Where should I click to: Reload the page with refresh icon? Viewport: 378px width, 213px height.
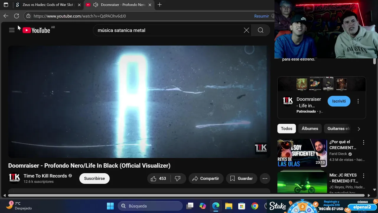coord(17,16)
